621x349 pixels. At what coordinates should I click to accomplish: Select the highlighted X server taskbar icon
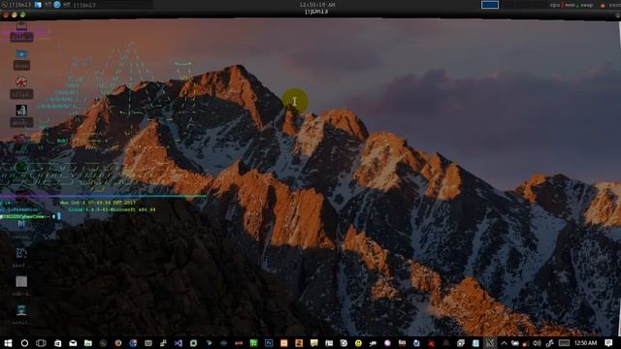click(x=490, y=343)
